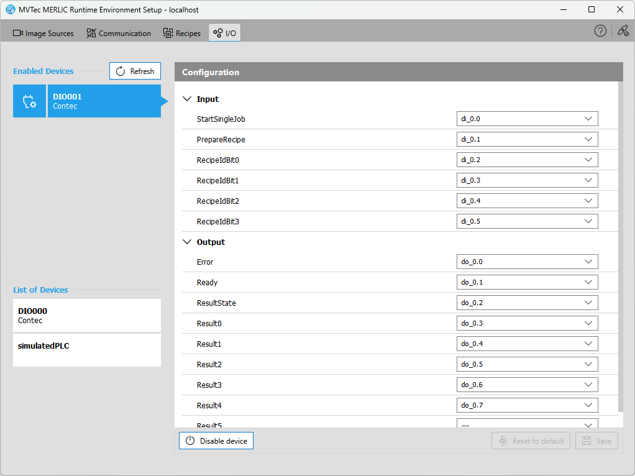Open the Communication tab
The height and width of the screenshot is (476, 635).
(119, 34)
